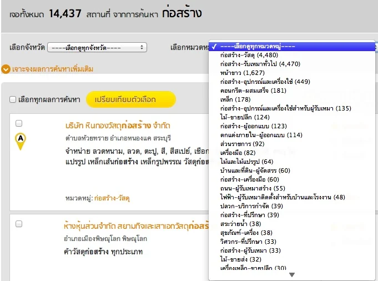
Task: Click the scroll-down arrow in category list
Action: pos(292,275)
